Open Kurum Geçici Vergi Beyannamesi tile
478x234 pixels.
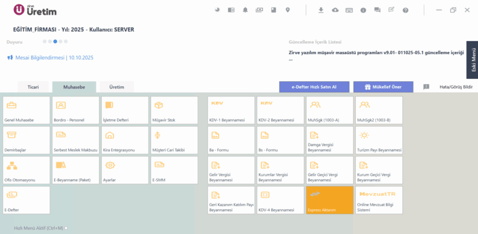coord(379,170)
